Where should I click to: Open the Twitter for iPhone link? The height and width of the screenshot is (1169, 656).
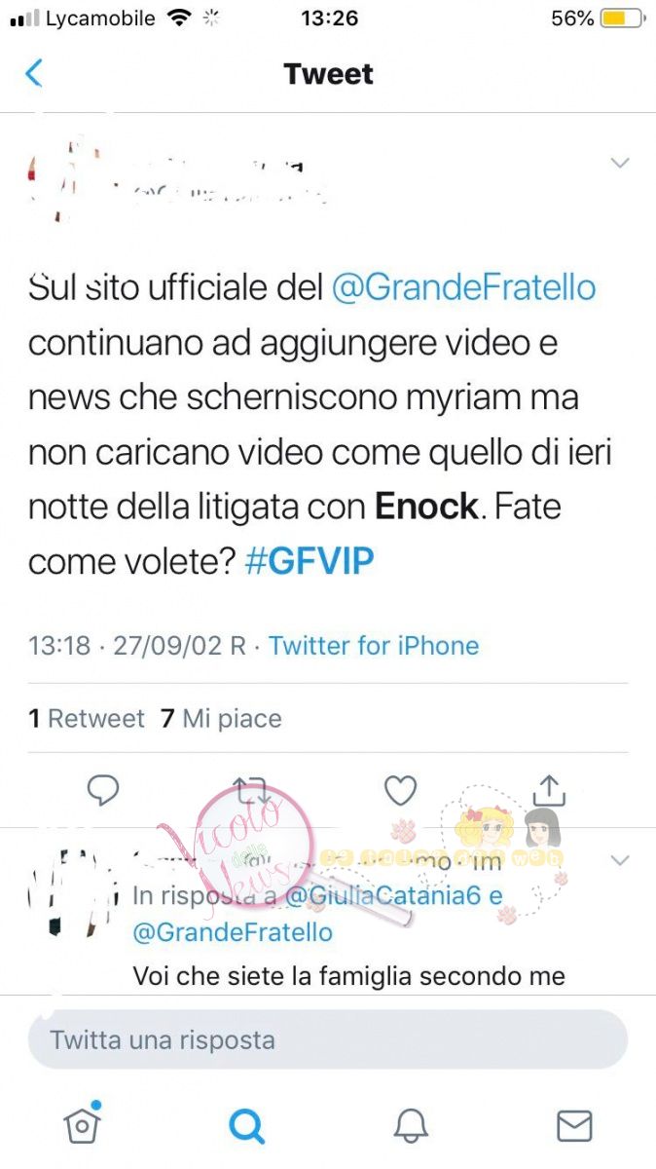click(x=374, y=646)
